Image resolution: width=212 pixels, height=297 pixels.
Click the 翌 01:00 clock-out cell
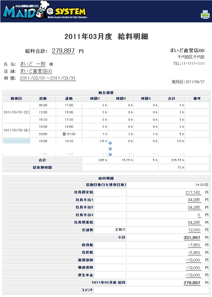[69, 134]
